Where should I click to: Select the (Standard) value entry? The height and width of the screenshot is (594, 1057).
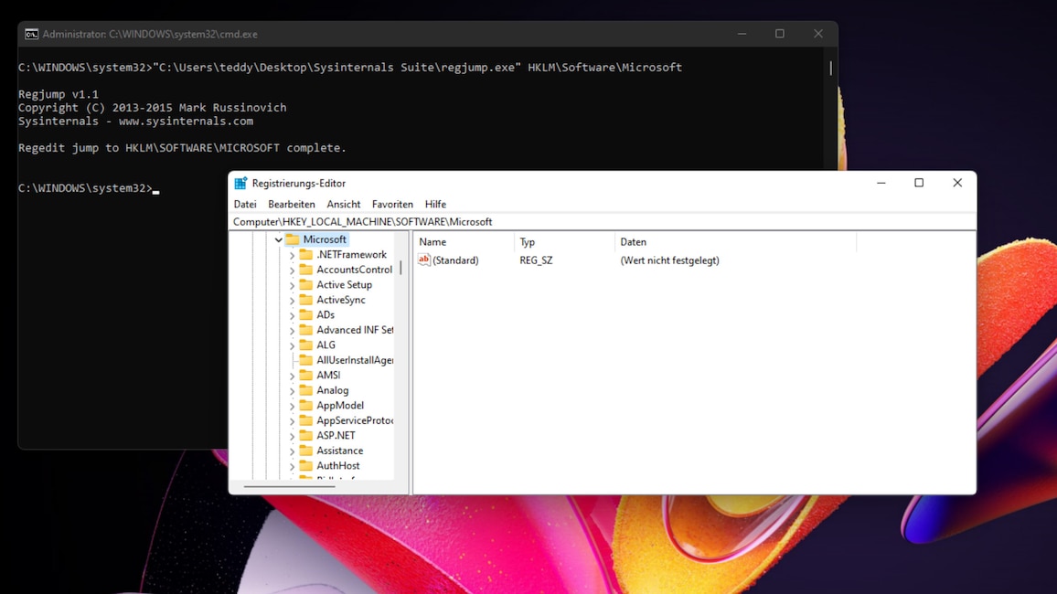click(x=454, y=260)
